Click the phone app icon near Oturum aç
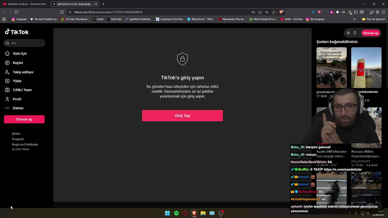This screenshot has height=218, width=388. (x=355, y=33)
